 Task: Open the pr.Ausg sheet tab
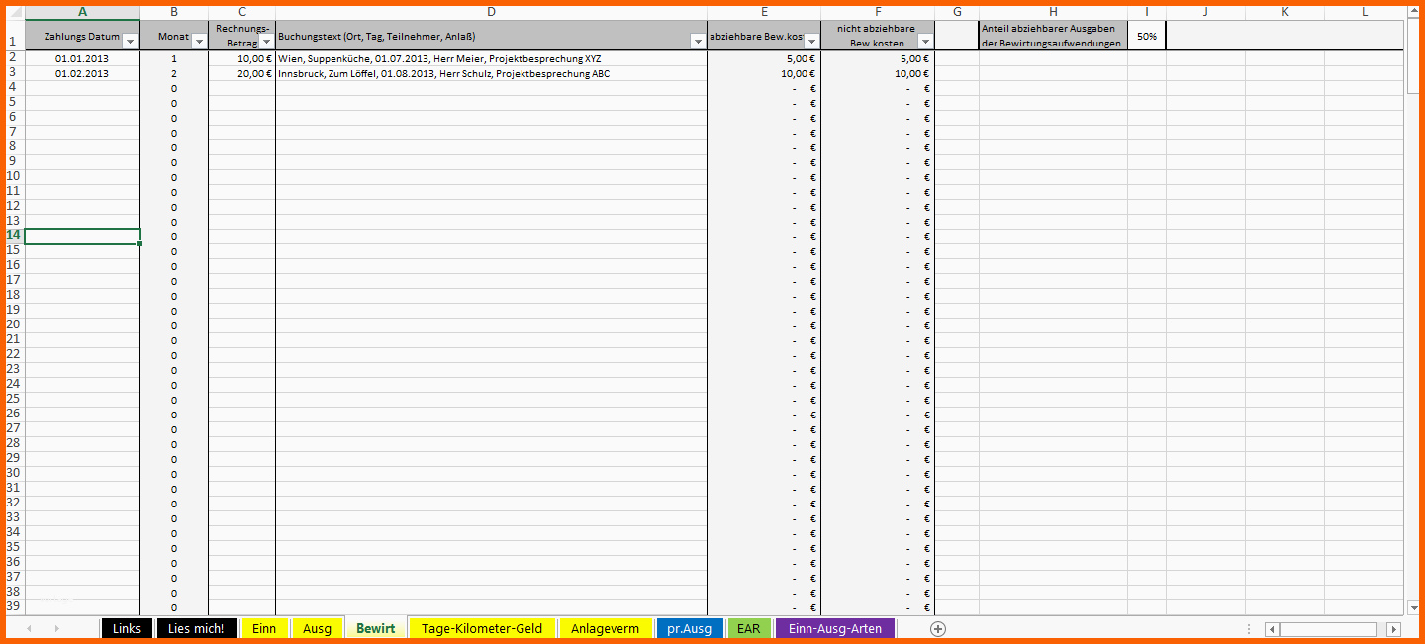coord(690,629)
